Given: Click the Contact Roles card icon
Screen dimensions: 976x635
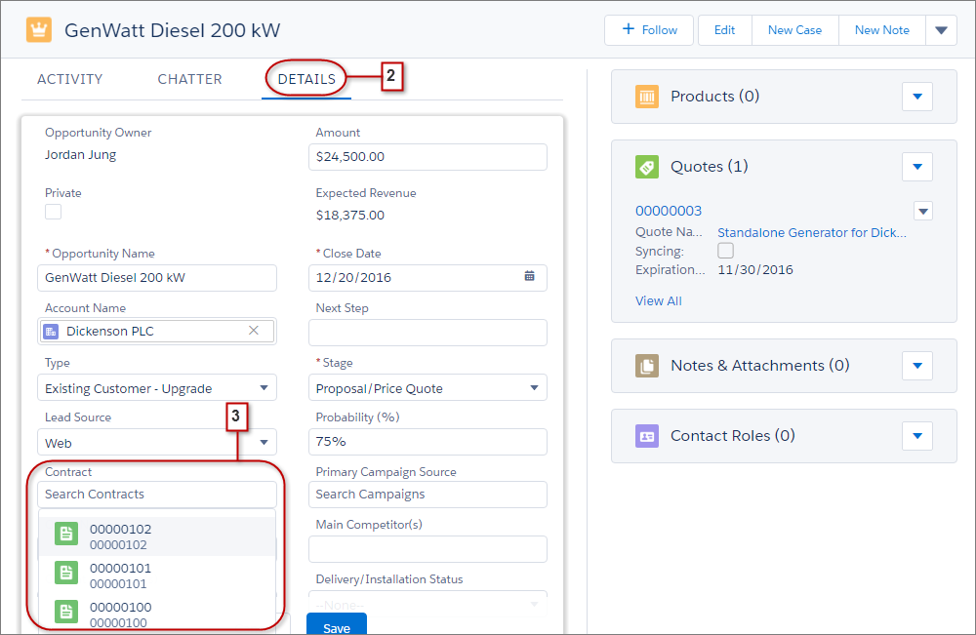Looking at the screenshot, I should click(x=647, y=436).
